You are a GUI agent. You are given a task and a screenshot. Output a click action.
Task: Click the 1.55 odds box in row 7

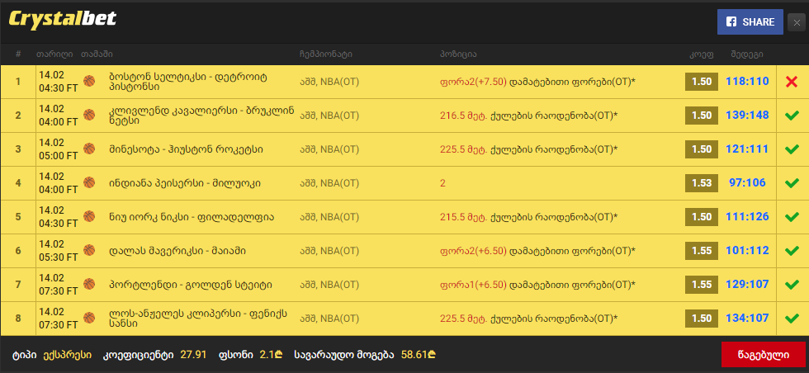pyautogui.click(x=702, y=285)
